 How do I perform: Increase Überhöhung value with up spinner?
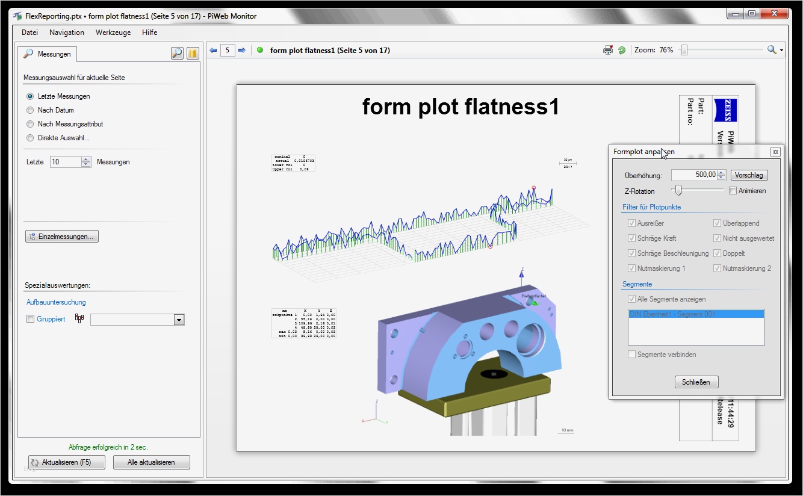point(722,173)
